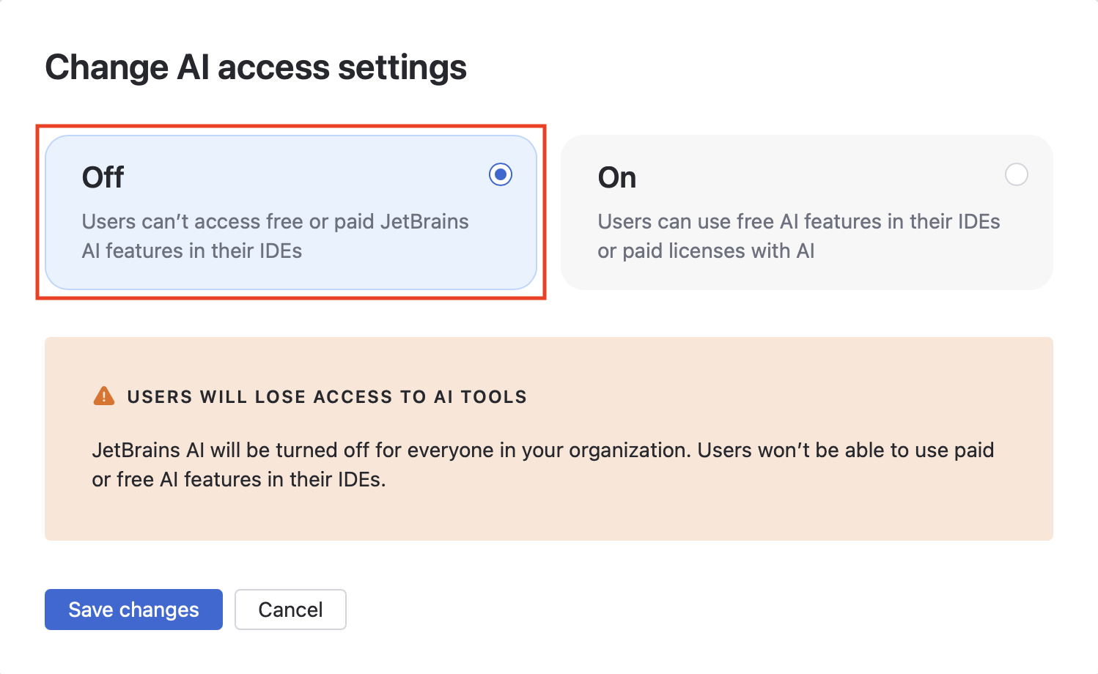Click the word "JetBrains" in the Off description
The image size is (1098, 674).
tap(424, 221)
